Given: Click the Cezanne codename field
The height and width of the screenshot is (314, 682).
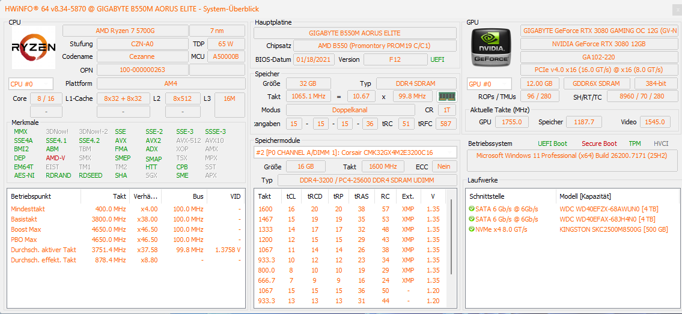Looking at the screenshot, I should pos(142,56).
